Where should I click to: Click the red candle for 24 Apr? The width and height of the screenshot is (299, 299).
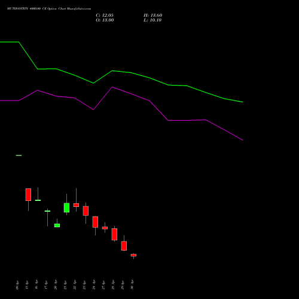(95, 222)
